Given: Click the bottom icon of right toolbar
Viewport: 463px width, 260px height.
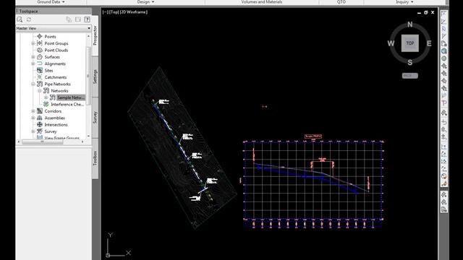Looking at the screenshot, I should tap(443, 209).
